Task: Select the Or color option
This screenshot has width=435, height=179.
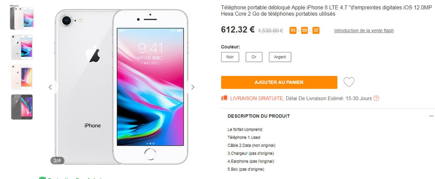Action: tap(254, 57)
